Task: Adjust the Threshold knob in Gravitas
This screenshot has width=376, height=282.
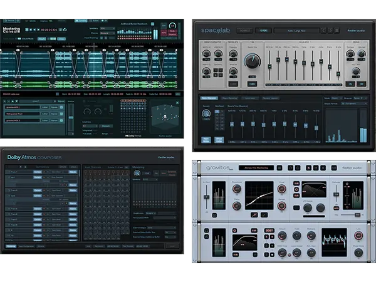Action: point(237,189)
